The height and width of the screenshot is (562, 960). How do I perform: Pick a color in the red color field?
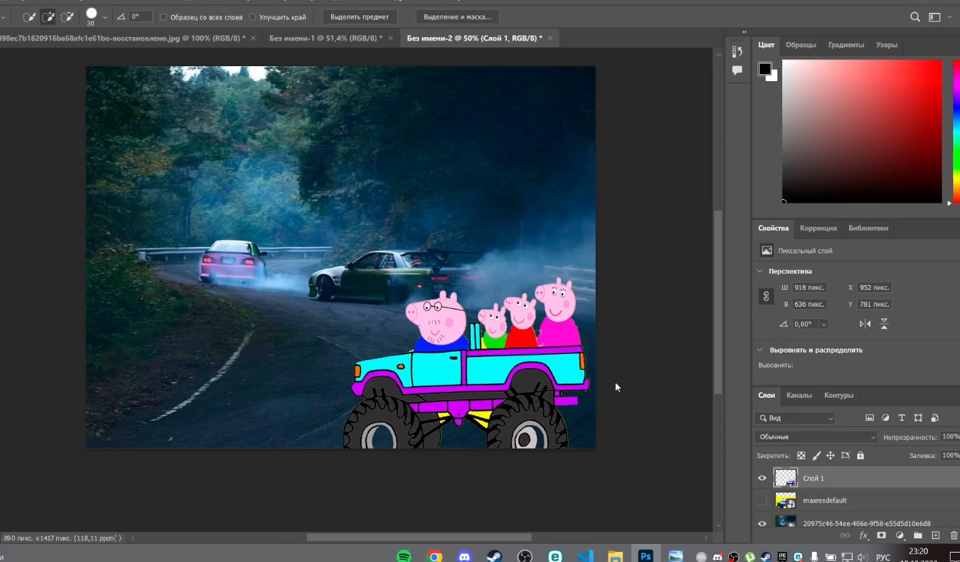tap(862, 131)
